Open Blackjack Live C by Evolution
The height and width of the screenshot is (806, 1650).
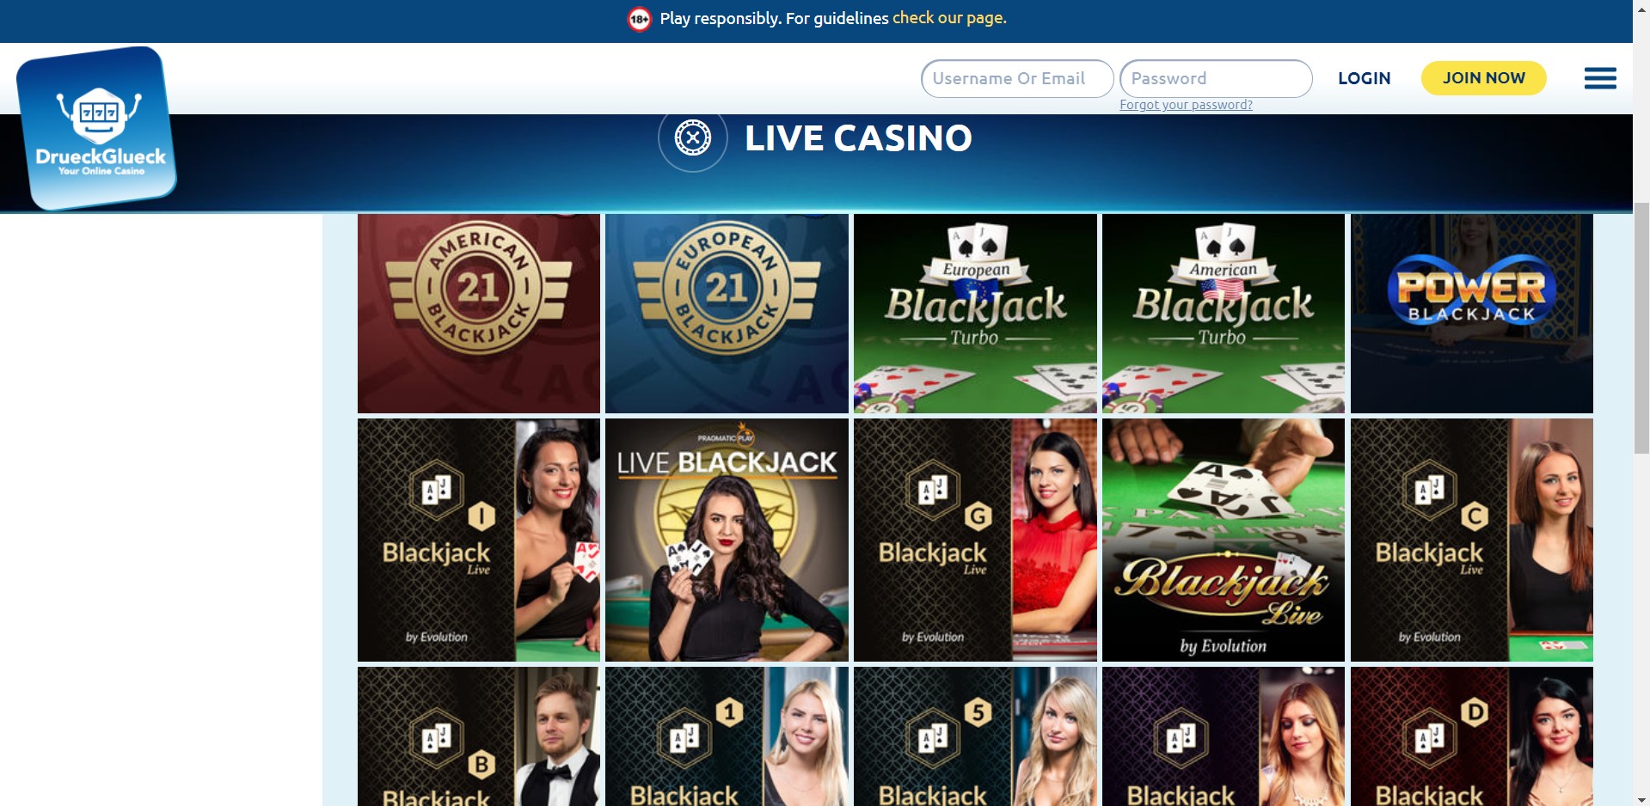pyautogui.click(x=1472, y=540)
